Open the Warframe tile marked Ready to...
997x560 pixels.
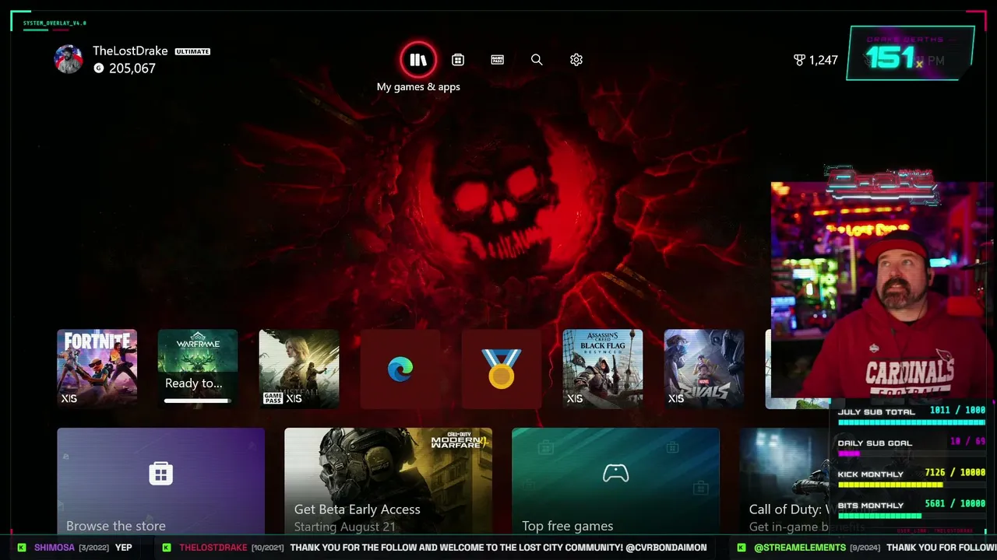click(x=198, y=369)
